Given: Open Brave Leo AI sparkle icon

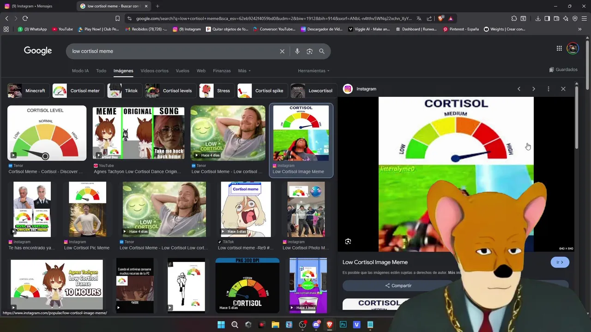Looking at the screenshot, I should pyautogui.click(x=566, y=18).
